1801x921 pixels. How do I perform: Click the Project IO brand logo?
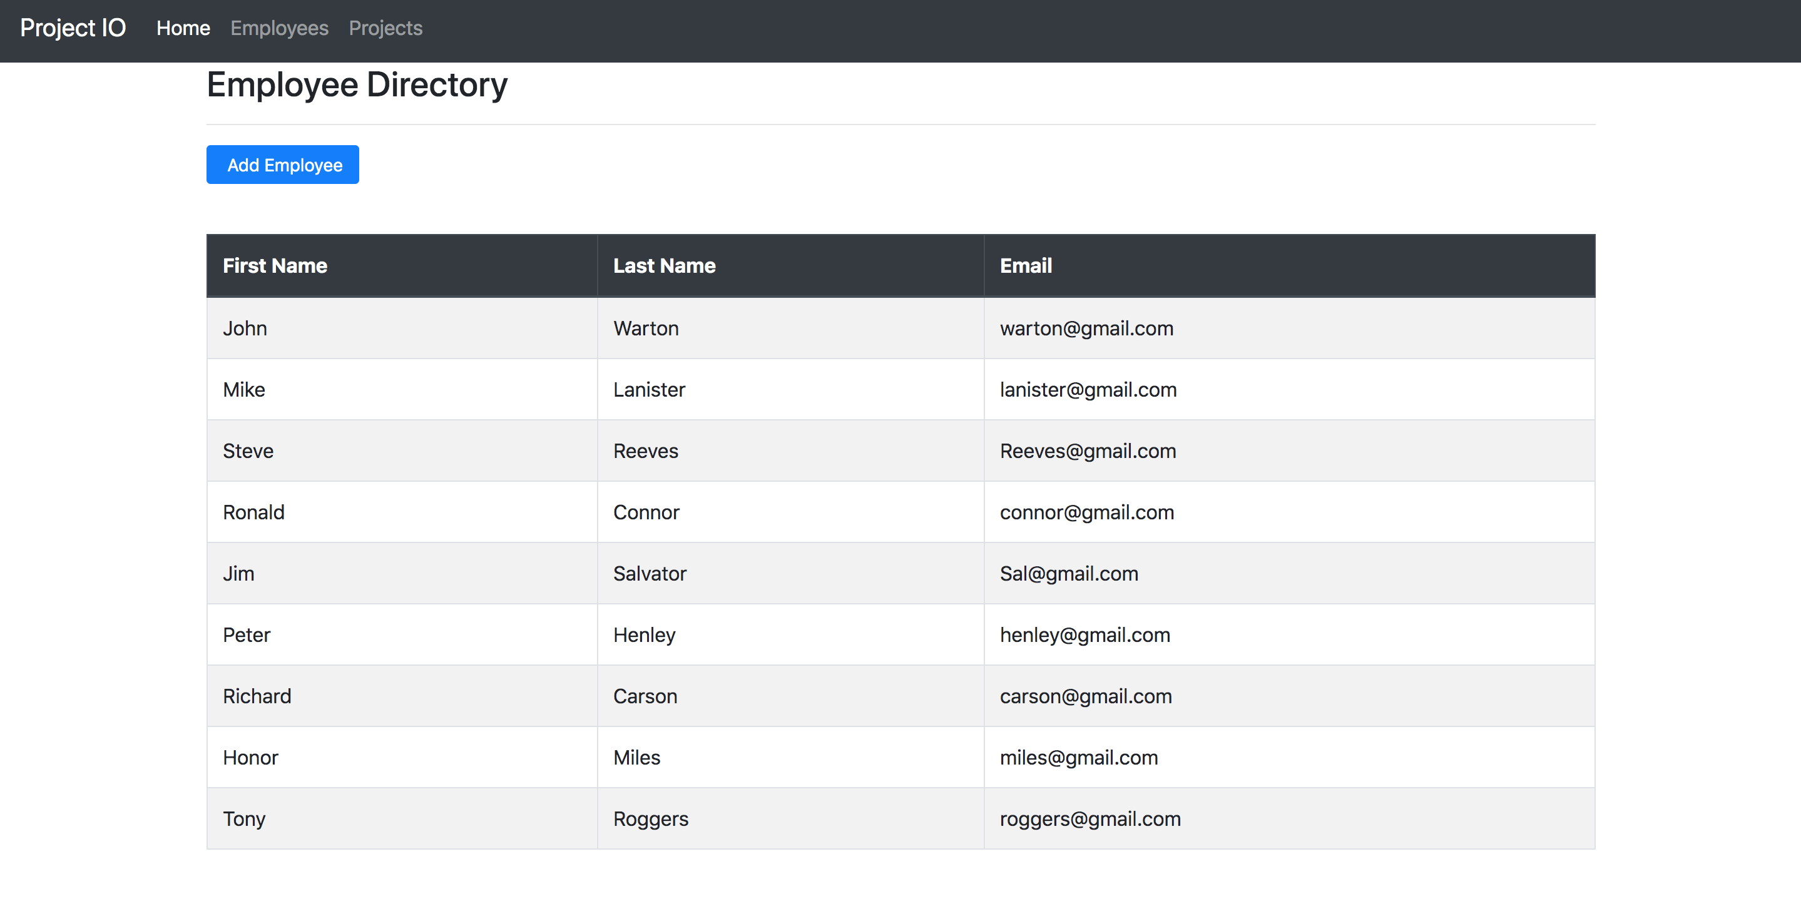pyautogui.click(x=73, y=28)
